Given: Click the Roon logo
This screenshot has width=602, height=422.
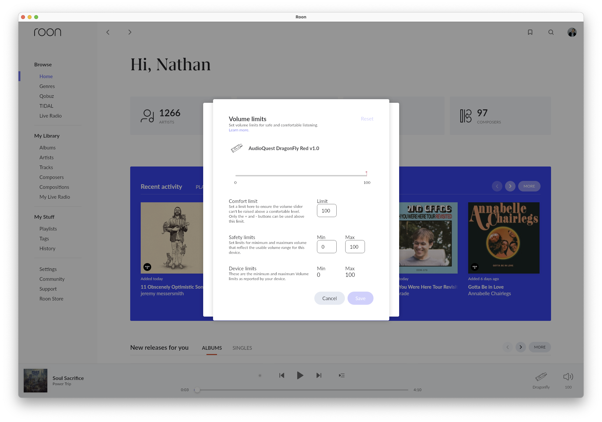Looking at the screenshot, I should click(48, 32).
